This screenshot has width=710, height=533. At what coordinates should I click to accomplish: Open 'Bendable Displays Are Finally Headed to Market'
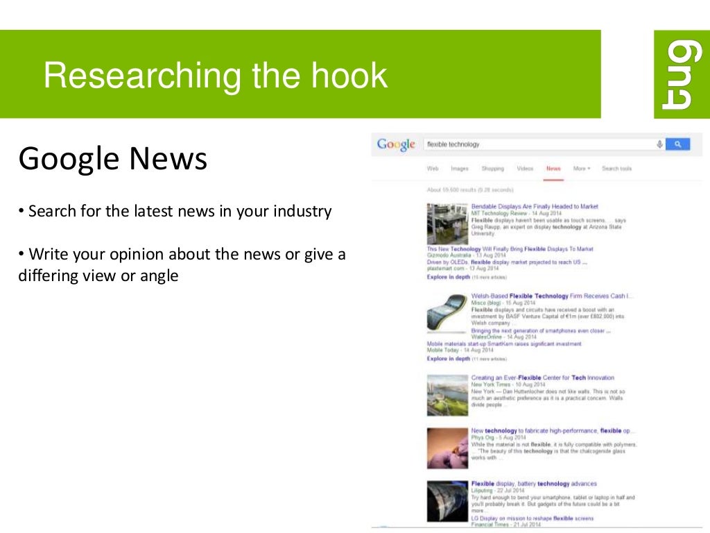[535, 207]
